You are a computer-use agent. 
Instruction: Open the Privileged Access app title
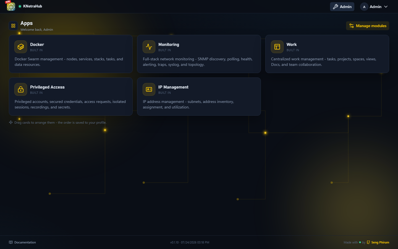tap(47, 87)
